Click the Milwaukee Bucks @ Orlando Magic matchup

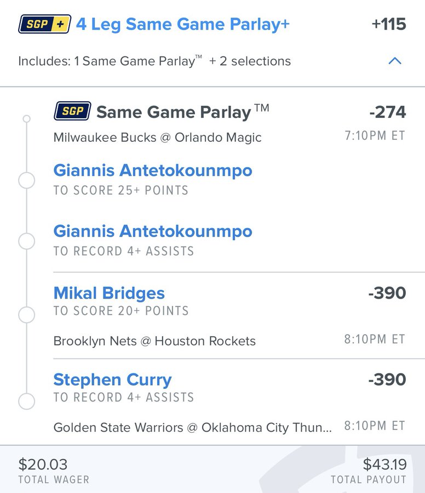click(157, 137)
